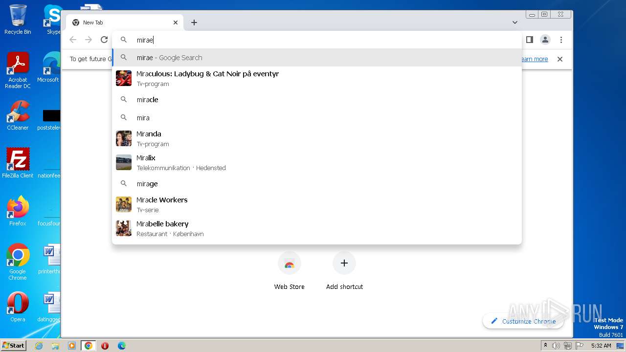Screen dimensions: 626x352
Task: Focus the address bar containing mirae
Action: click(x=317, y=40)
